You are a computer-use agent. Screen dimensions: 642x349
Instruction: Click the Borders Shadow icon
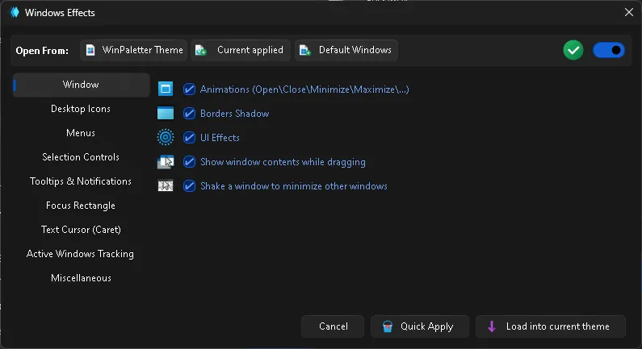point(166,114)
